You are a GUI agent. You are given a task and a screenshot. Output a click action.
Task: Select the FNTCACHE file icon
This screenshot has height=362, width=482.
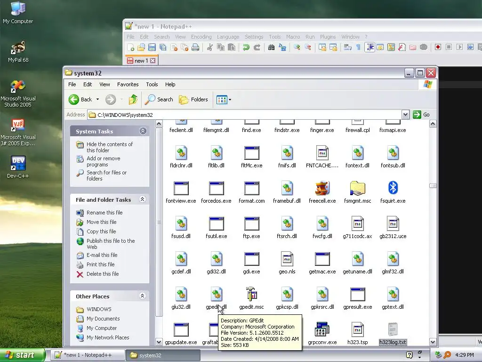[x=322, y=153]
